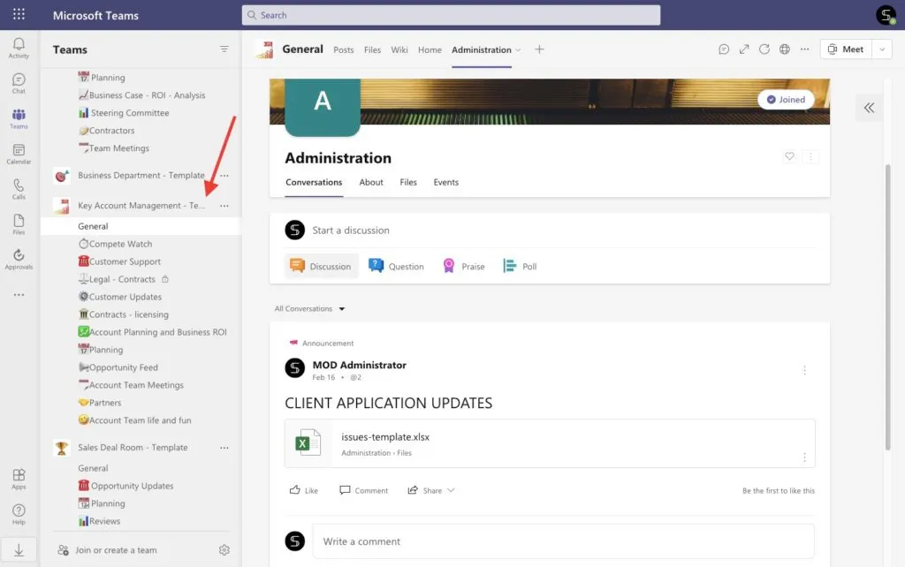The image size is (905, 567).
Task: Open the Activity feed in the sidebar
Action: [19, 49]
